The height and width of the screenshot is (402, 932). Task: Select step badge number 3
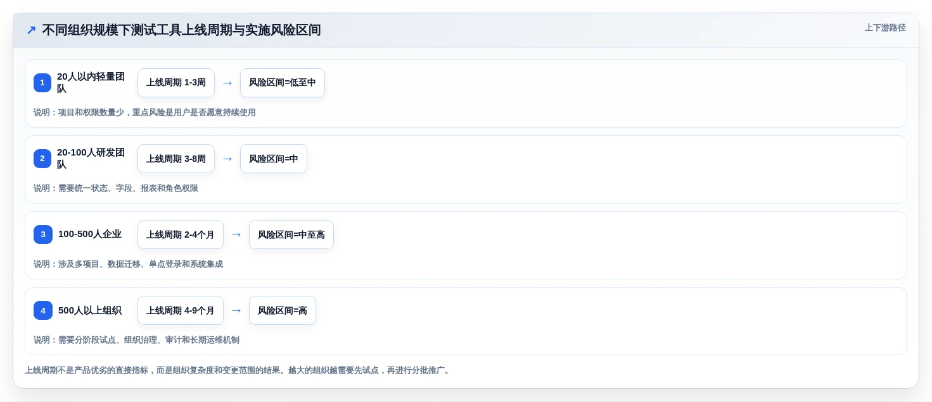point(42,234)
